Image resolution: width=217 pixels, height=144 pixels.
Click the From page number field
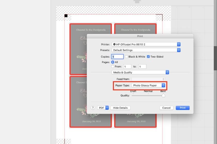point(127,67)
